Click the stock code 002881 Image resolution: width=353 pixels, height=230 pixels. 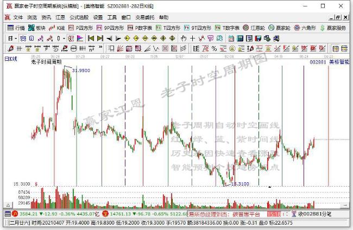[318, 62]
